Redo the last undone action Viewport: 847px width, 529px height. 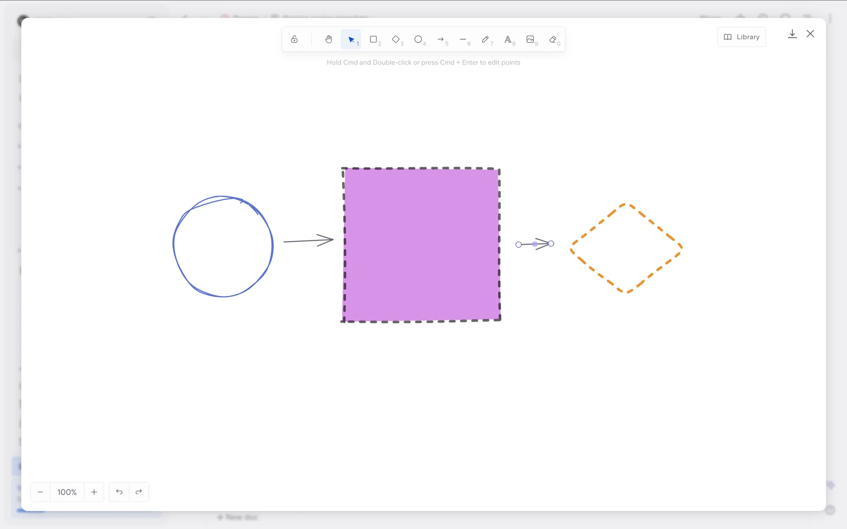click(x=139, y=492)
